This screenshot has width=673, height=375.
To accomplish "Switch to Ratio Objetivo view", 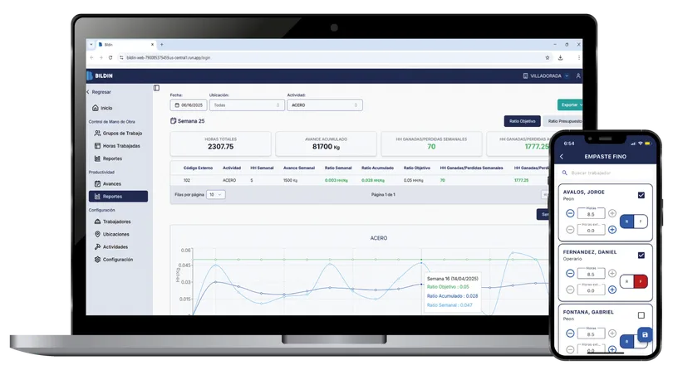I will (x=523, y=121).
